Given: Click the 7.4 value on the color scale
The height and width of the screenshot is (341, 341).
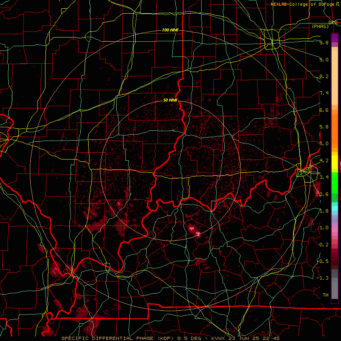Looking at the screenshot, I should click(x=324, y=93).
